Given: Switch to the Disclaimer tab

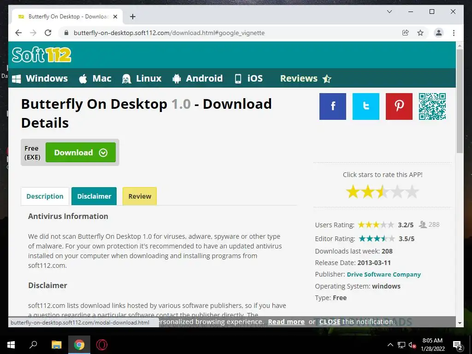Looking at the screenshot, I should tap(94, 196).
